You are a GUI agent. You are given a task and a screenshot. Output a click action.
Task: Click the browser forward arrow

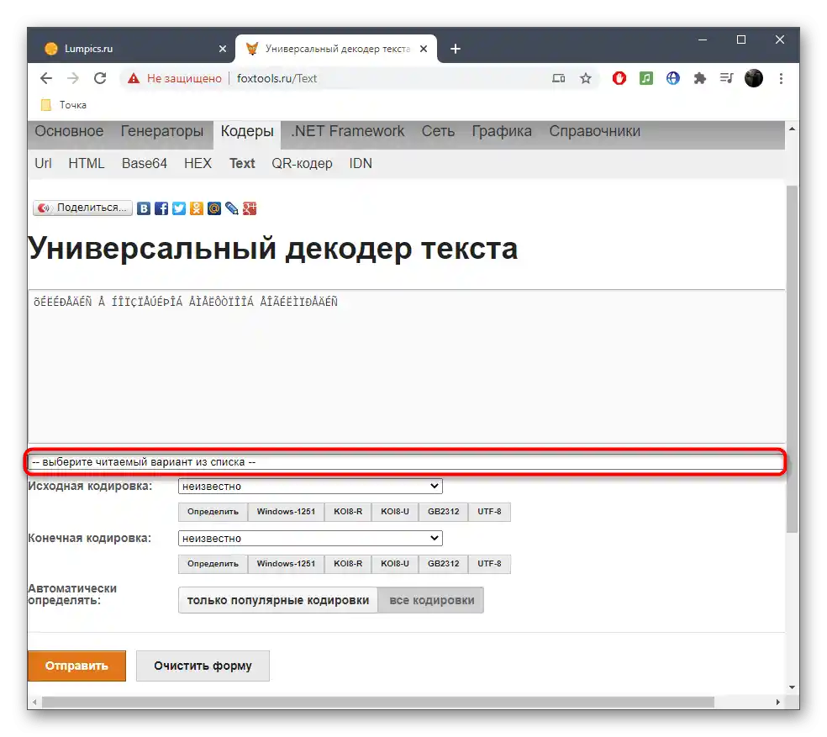(73, 79)
